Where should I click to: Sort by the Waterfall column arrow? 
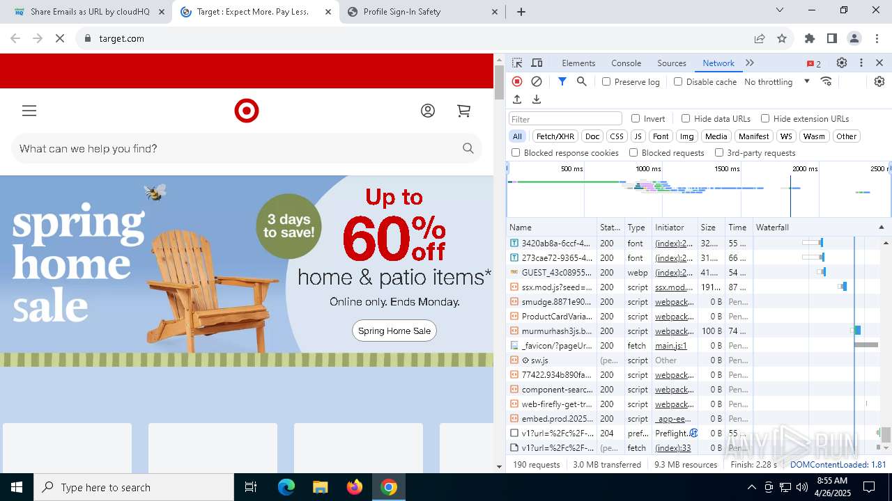pyautogui.click(x=881, y=227)
